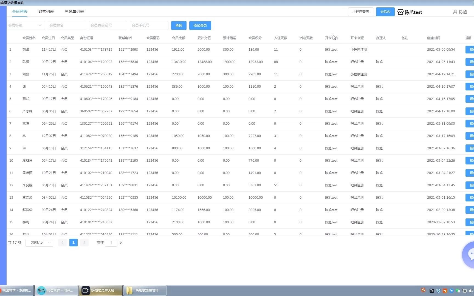
Task: Open the store icon beside 陈旭test
Action: [400, 12]
